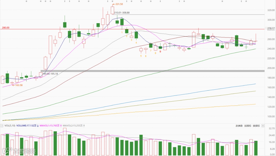This screenshot has width=276, height=156.
Task: Click the orange sequence number 7
Action: [x=151, y=51]
